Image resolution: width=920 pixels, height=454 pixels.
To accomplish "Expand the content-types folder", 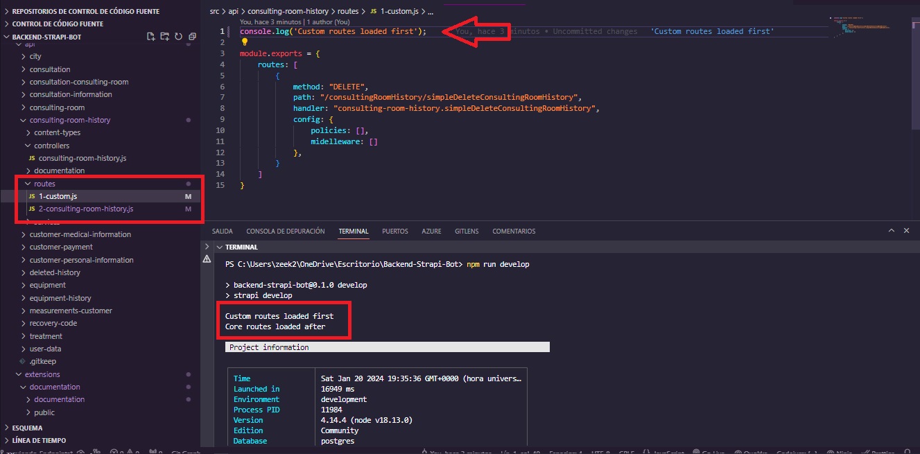I will [x=57, y=132].
